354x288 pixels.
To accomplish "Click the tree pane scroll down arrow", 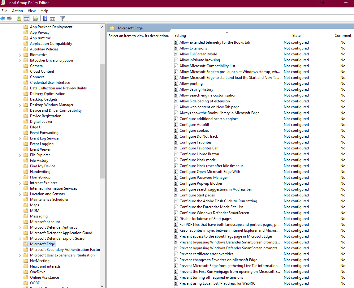I will [102, 286].
